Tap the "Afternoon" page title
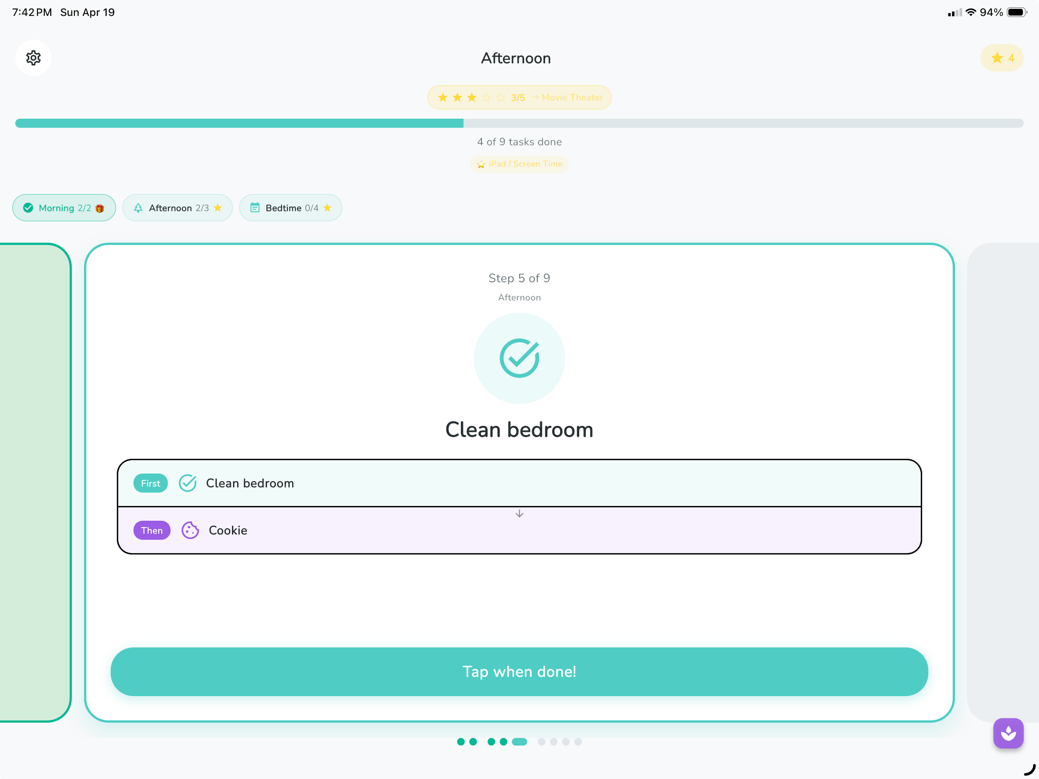The width and height of the screenshot is (1039, 779). click(x=516, y=58)
